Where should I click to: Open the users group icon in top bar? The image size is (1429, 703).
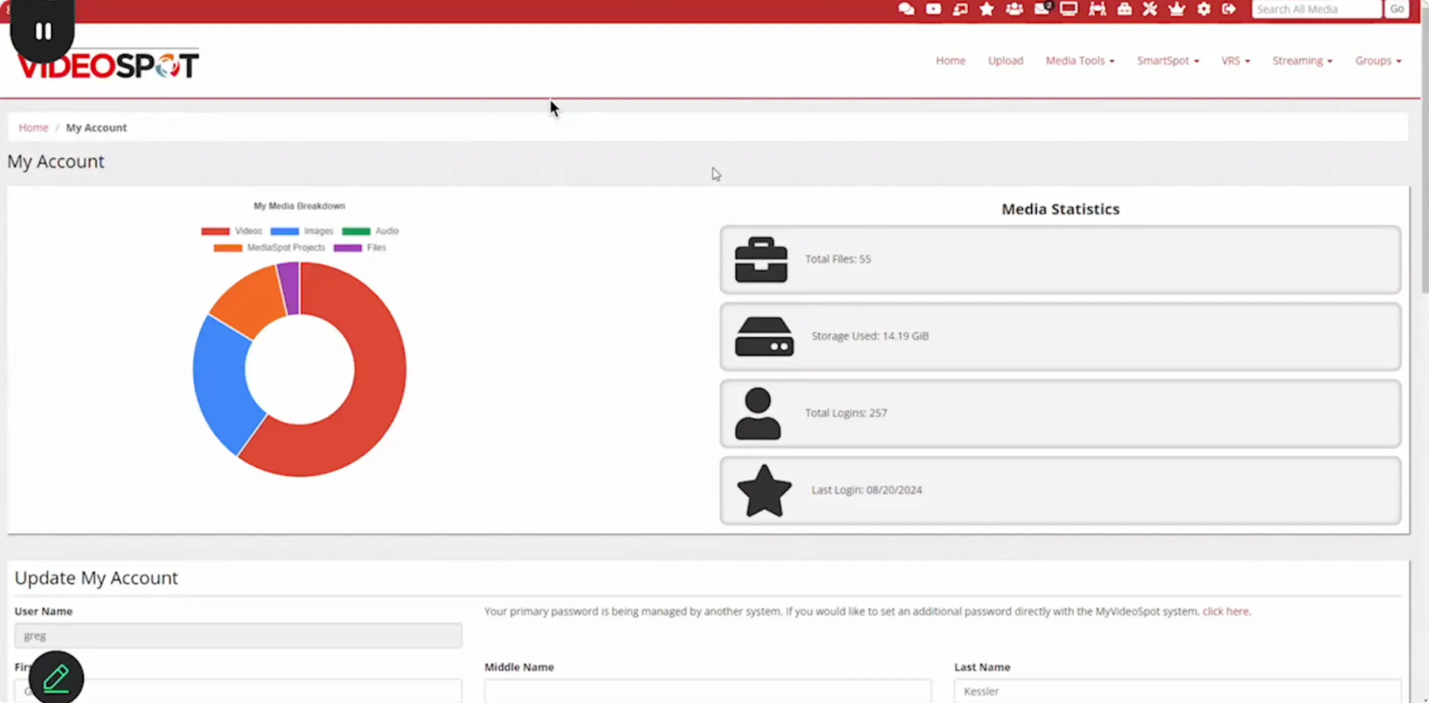1015,9
